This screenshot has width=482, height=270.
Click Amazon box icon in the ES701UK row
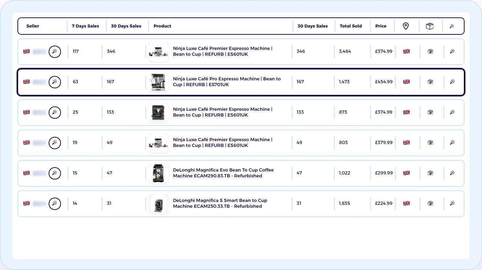[x=430, y=82]
